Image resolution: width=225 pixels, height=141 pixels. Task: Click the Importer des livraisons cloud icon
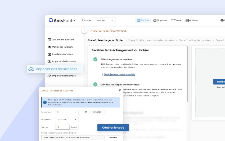pyautogui.click(x=49, y=61)
